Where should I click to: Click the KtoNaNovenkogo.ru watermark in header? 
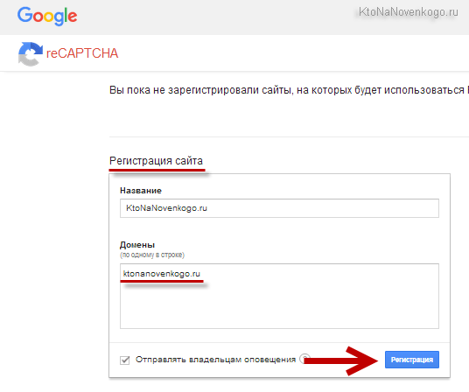tap(409, 12)
